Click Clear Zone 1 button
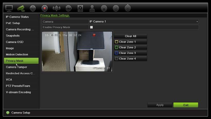Screen dimensions: 211x119 point(130,42)
